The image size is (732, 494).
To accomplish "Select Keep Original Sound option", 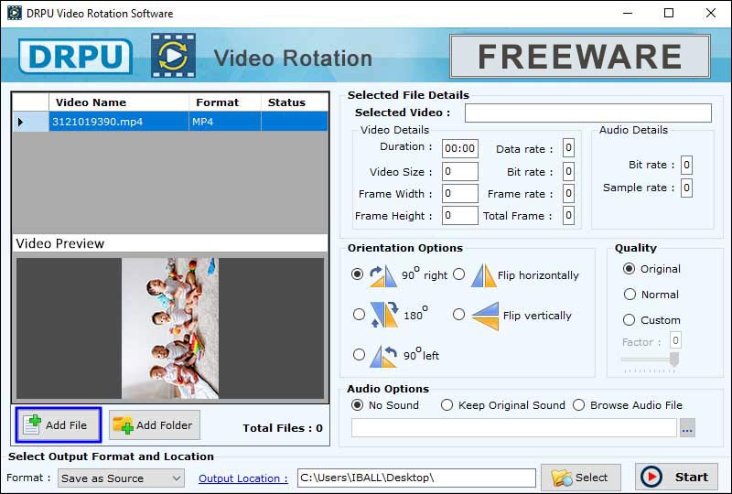I will [x=447, y=405].
